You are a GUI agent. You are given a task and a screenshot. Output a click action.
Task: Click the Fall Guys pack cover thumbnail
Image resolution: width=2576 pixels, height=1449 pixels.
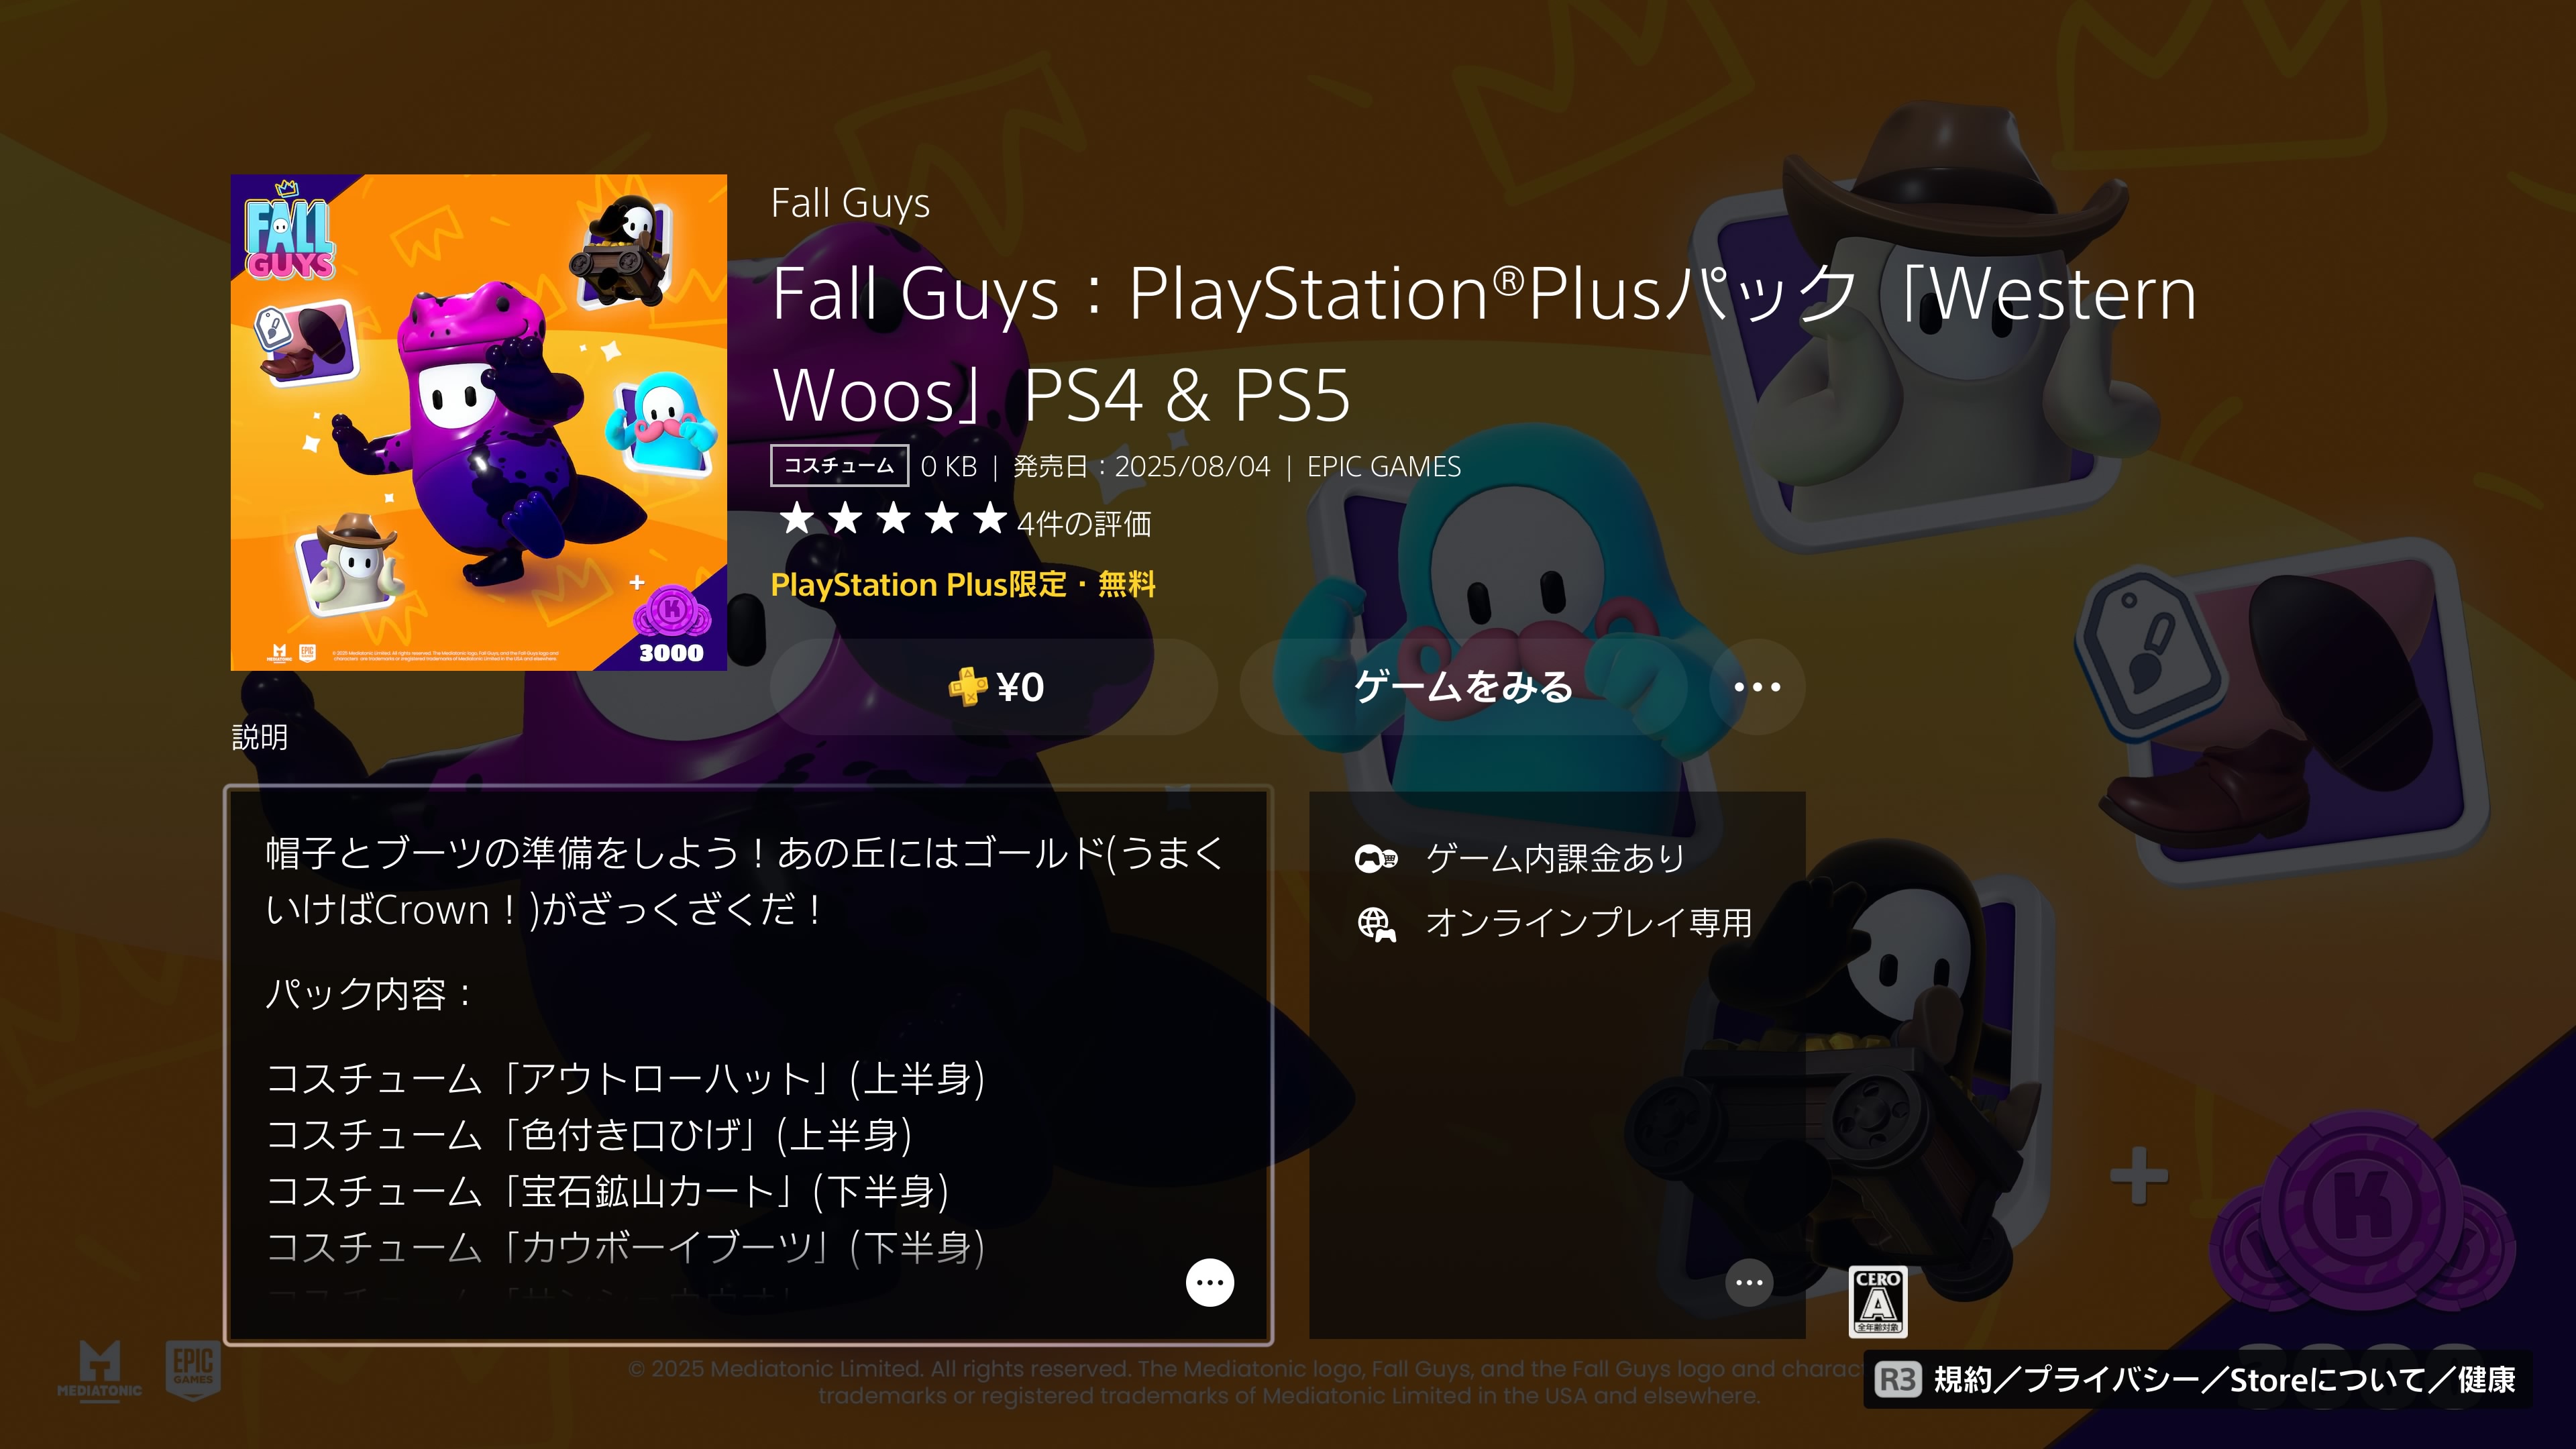click(479, 422)
